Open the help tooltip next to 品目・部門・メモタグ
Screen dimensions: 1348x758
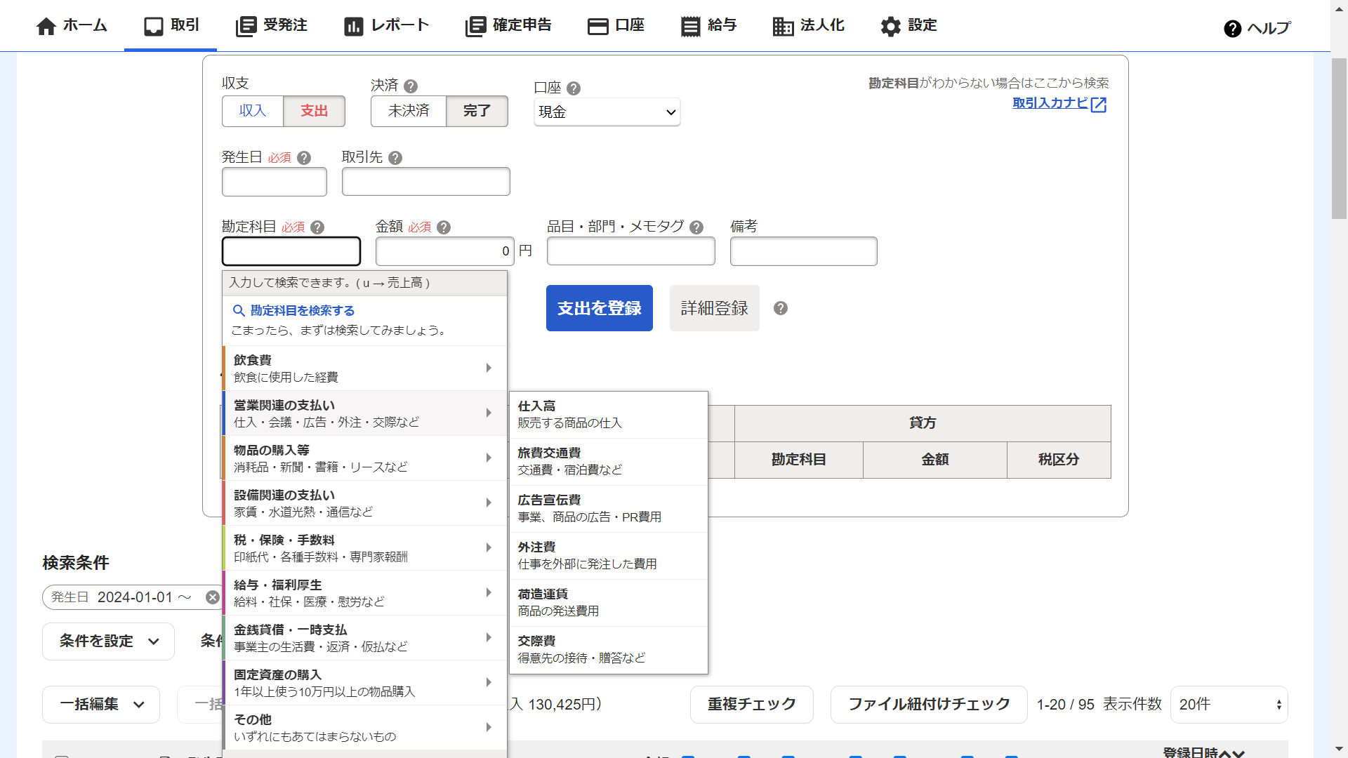tap(696, 227)
